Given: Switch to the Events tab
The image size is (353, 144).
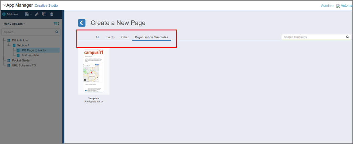Looking at the screenshot, I should pos(110,37).
